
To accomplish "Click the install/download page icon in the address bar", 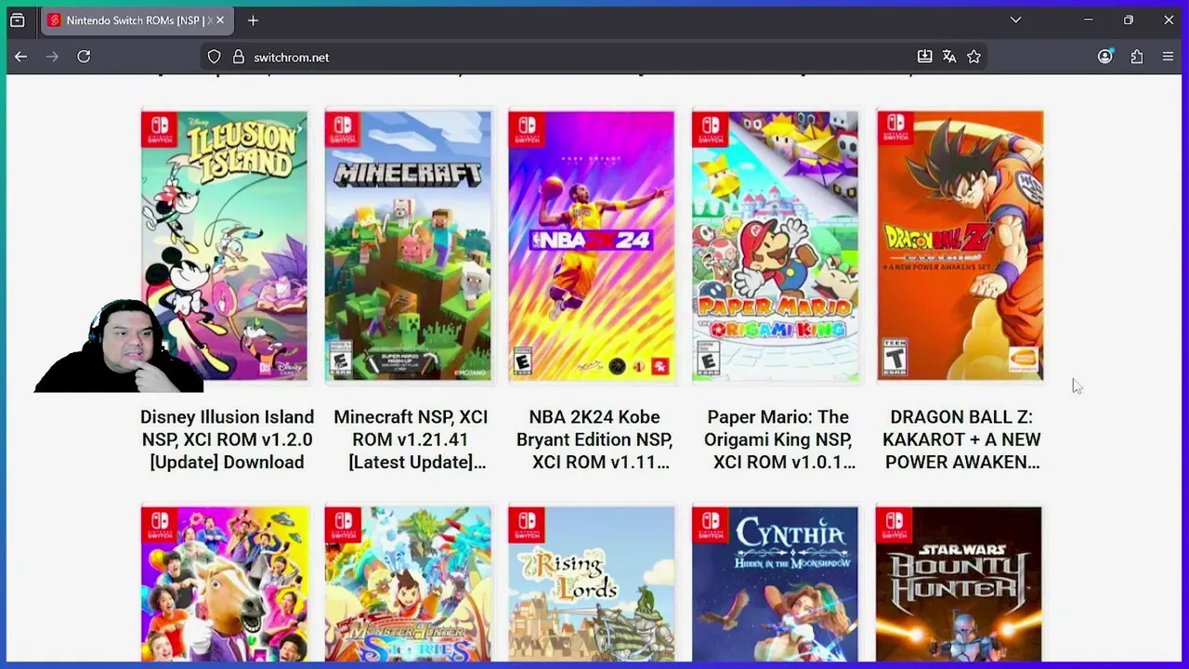I will [x=924, y=57].
